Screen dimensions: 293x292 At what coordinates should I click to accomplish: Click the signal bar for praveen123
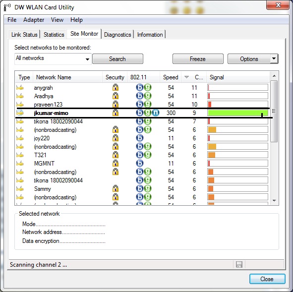[x=237, y=104]
